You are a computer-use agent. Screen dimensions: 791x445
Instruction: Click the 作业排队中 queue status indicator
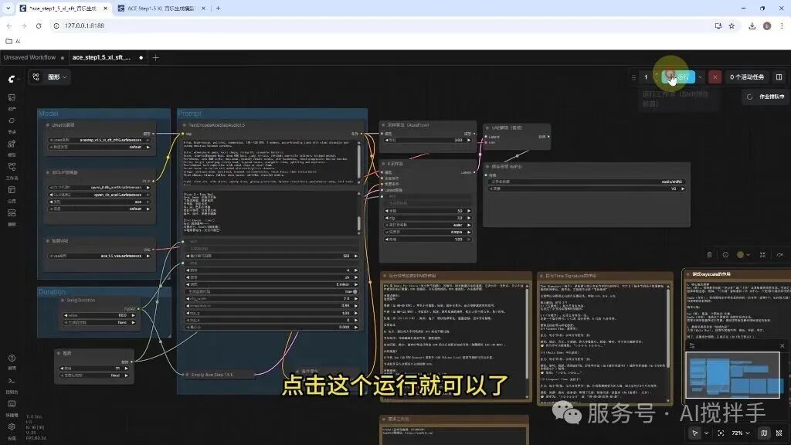[x=767, y=97]
